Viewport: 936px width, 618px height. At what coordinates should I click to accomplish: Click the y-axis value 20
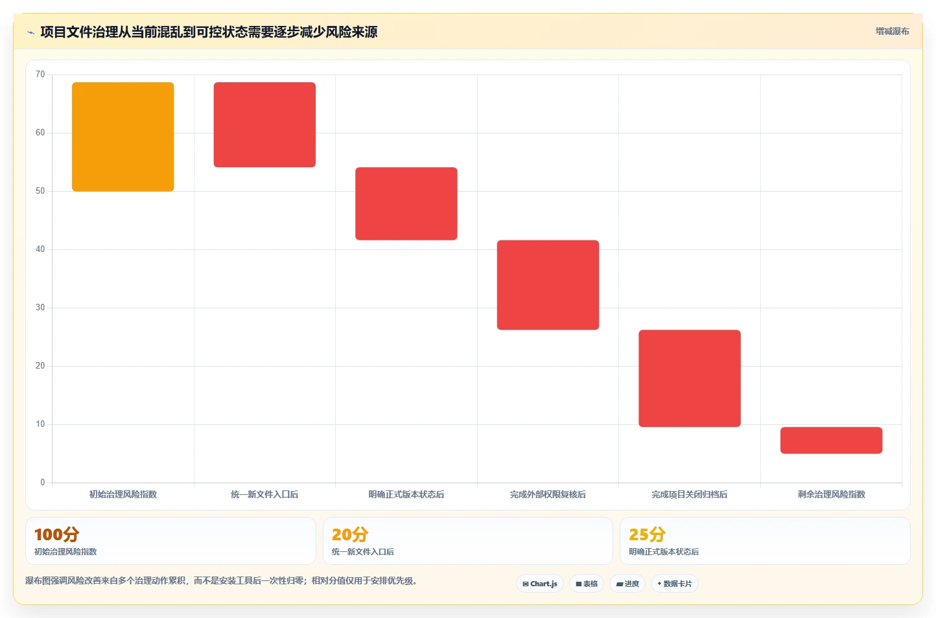40,366
